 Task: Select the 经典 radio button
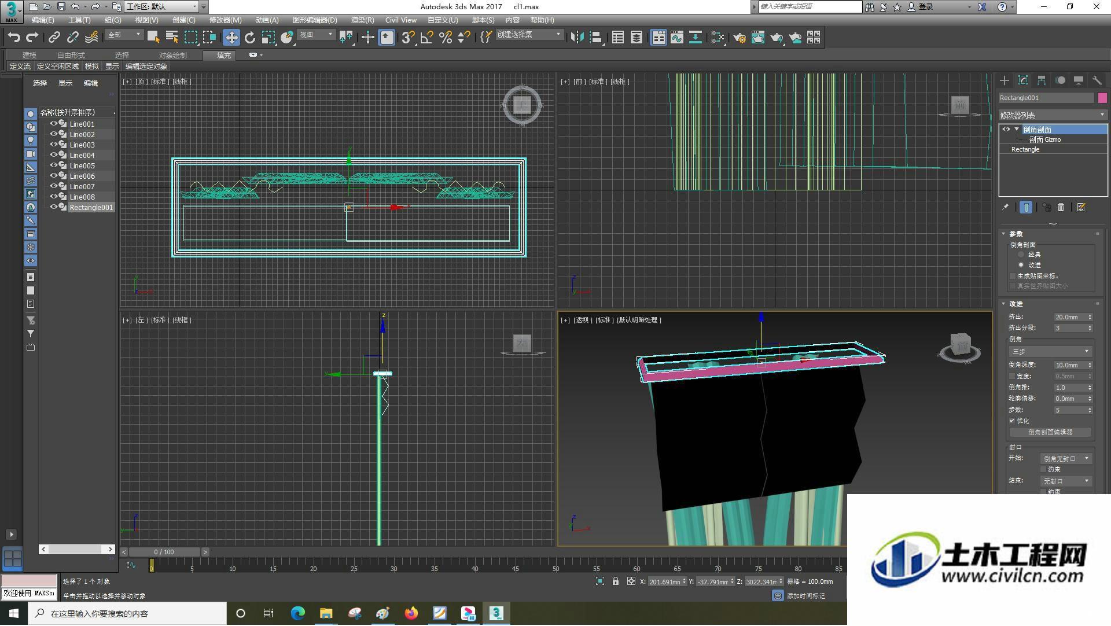[1021, 255]
